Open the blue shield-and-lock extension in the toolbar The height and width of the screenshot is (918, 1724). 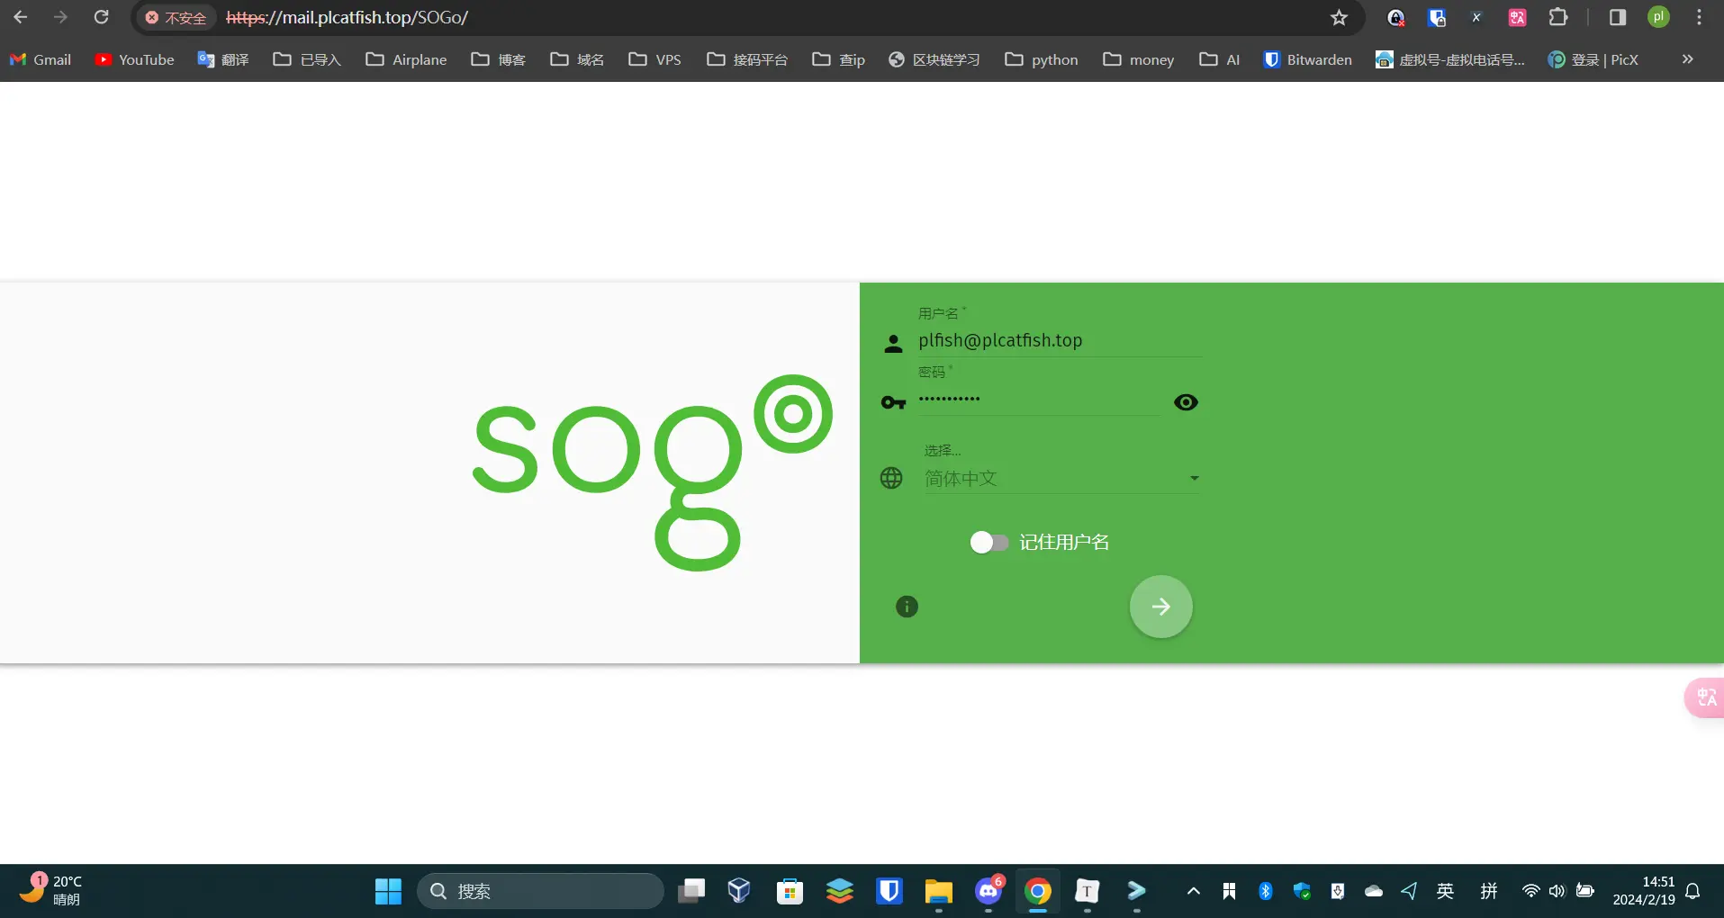pyautogui.click(x=1437, y=18)
